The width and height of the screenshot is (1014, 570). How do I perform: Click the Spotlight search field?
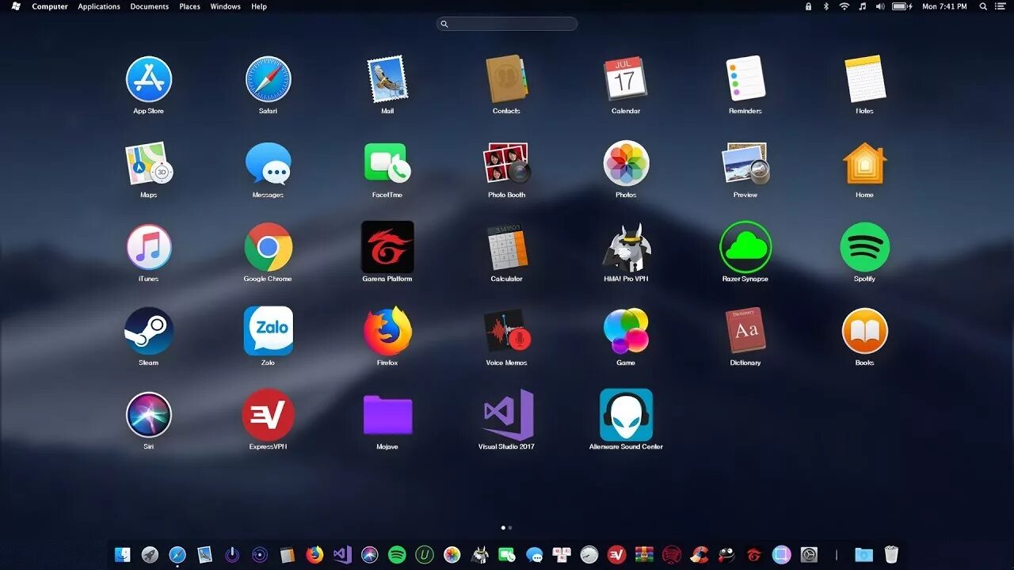coord(507,24)
